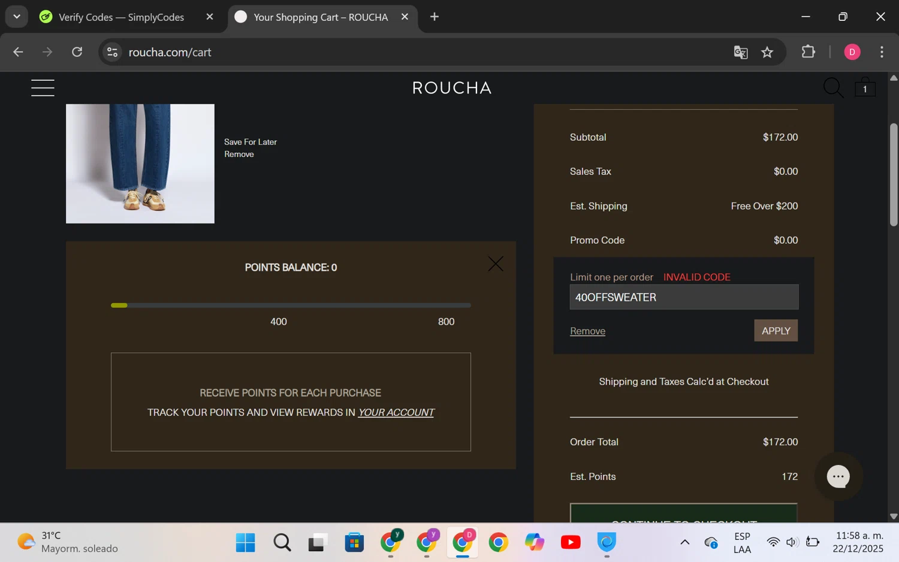This screenshot has height=562, width=899.
Task: Apply the promo code
Action: click(x=776, y=331)
